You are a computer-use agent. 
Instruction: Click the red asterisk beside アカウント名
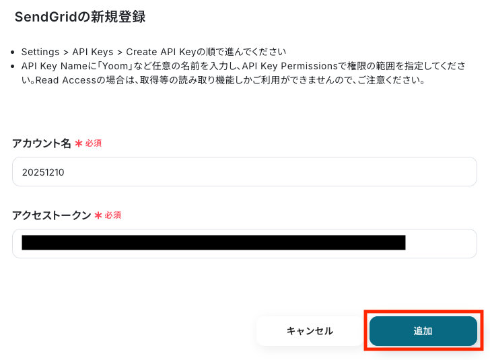79,143
